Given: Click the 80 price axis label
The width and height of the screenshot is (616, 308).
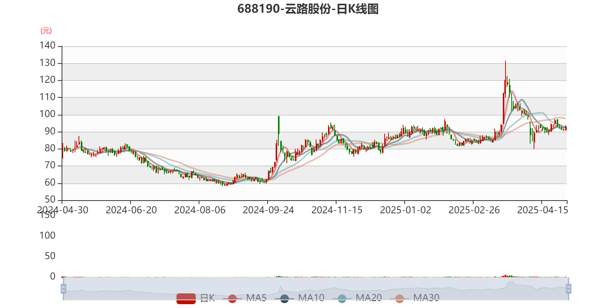Looking at the screenshot, I should [x=50, y=148].
